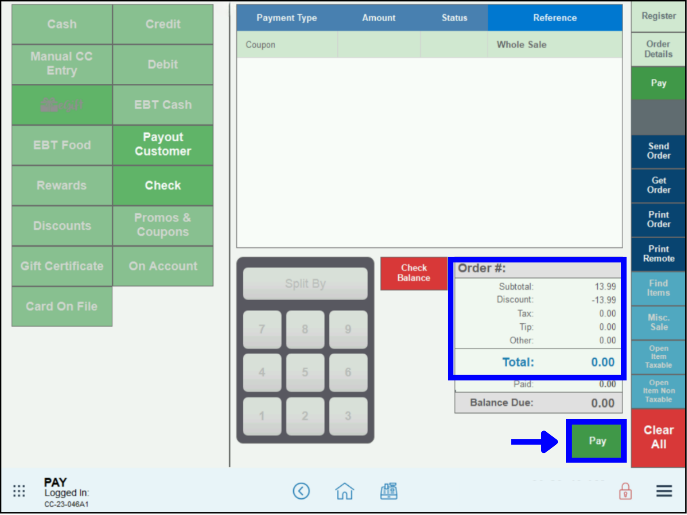Select the Coupon payment row
The height and width of the screenshot is (515, 687).
429,45
